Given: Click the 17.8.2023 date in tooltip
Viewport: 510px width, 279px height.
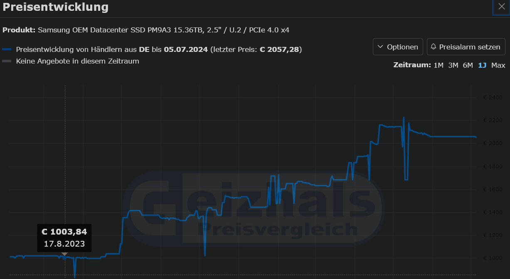Looking at the screenshot, I should pos(64,244).
